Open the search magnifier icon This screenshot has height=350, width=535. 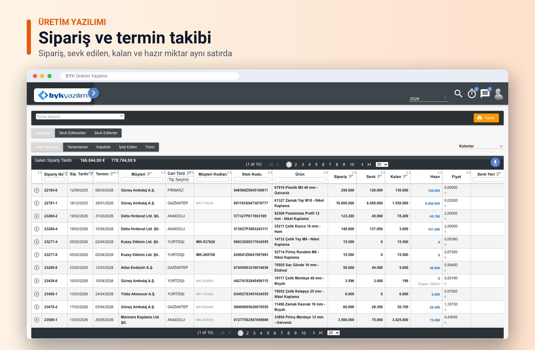pyautogui.click(x=458, y=94)
